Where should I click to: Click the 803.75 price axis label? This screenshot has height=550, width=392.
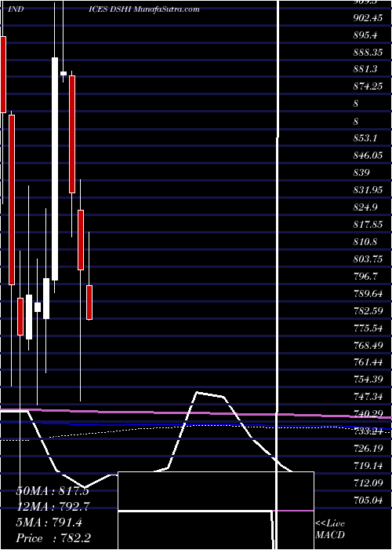click(368, 258)
